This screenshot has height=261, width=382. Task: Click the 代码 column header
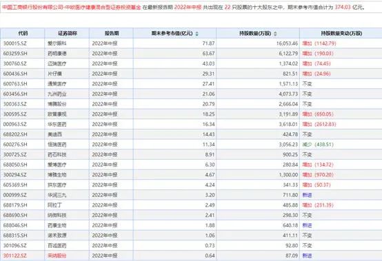pos(23,33)
